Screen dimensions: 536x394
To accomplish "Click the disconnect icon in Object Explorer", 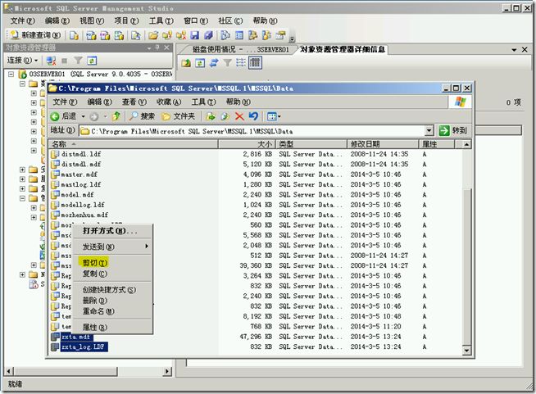I will click(51, 61).
